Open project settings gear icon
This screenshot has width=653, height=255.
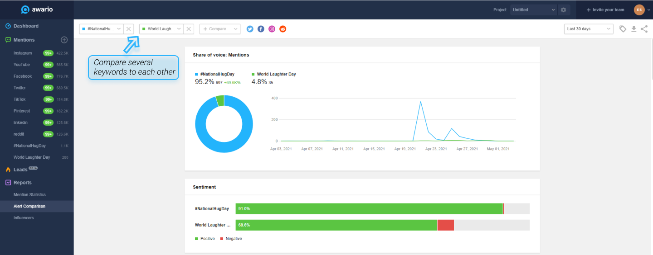point(564,9)
